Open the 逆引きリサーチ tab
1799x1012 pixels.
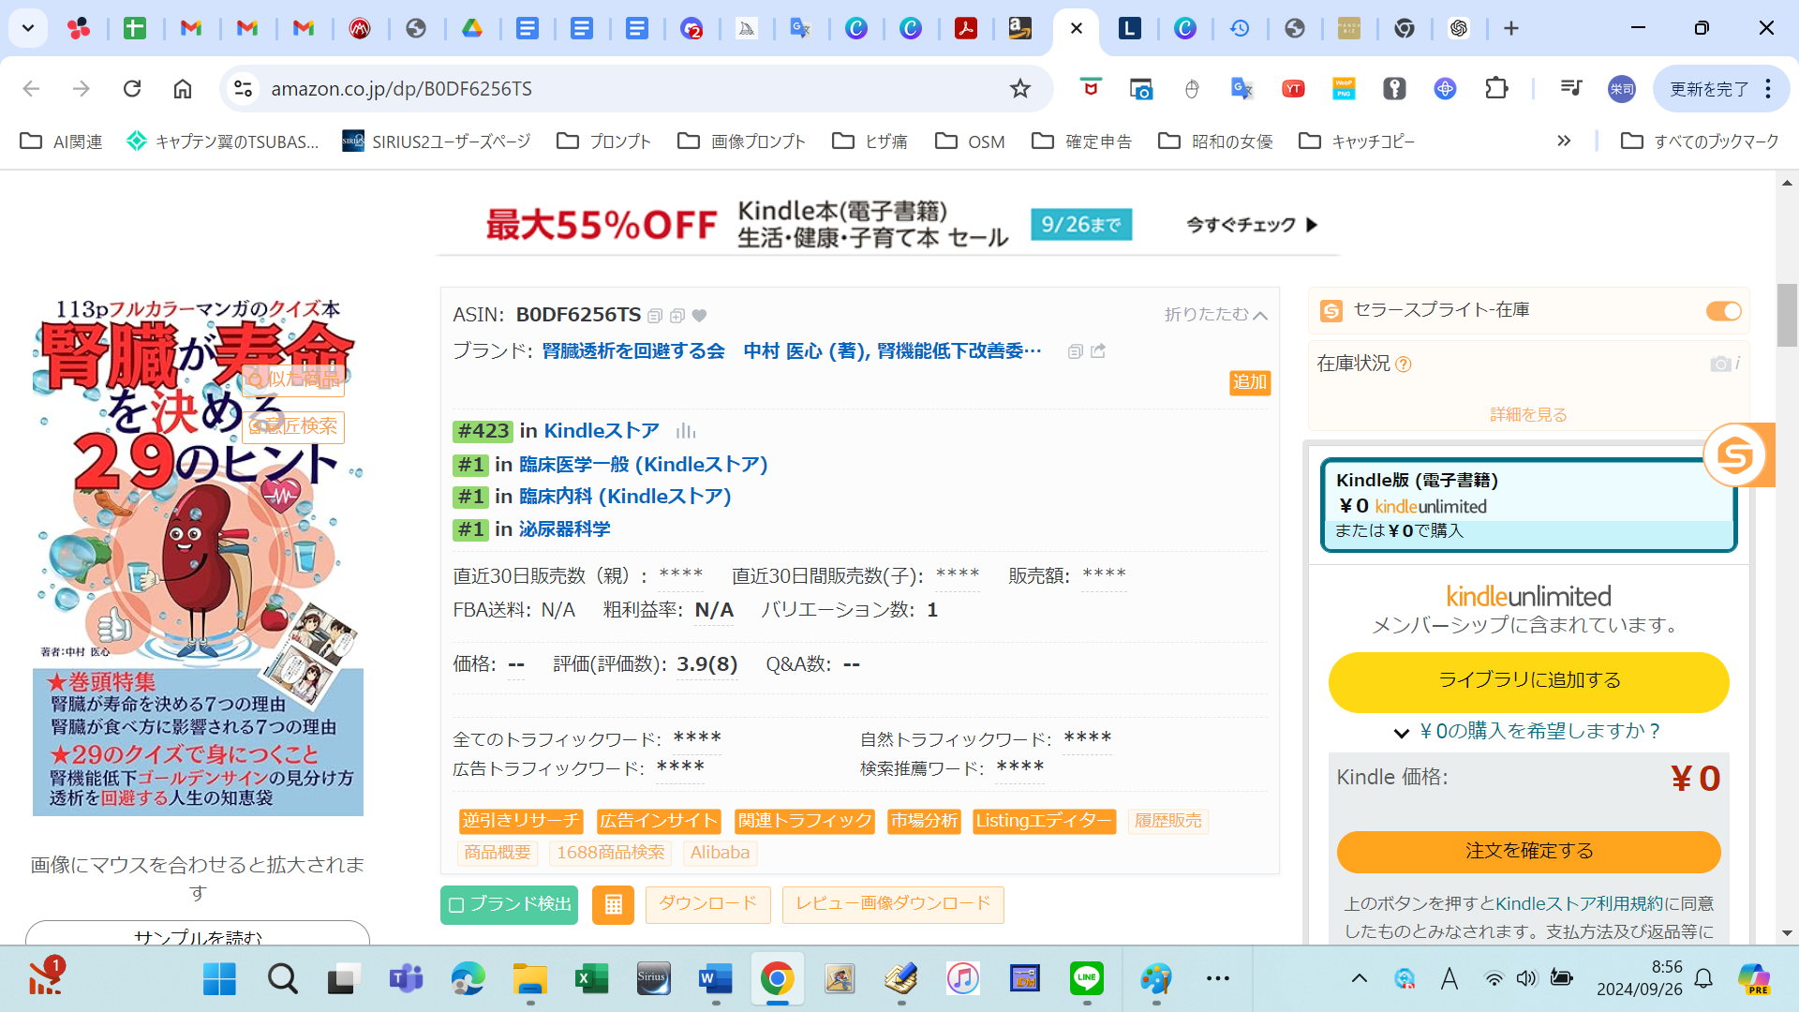pos(521,822)
